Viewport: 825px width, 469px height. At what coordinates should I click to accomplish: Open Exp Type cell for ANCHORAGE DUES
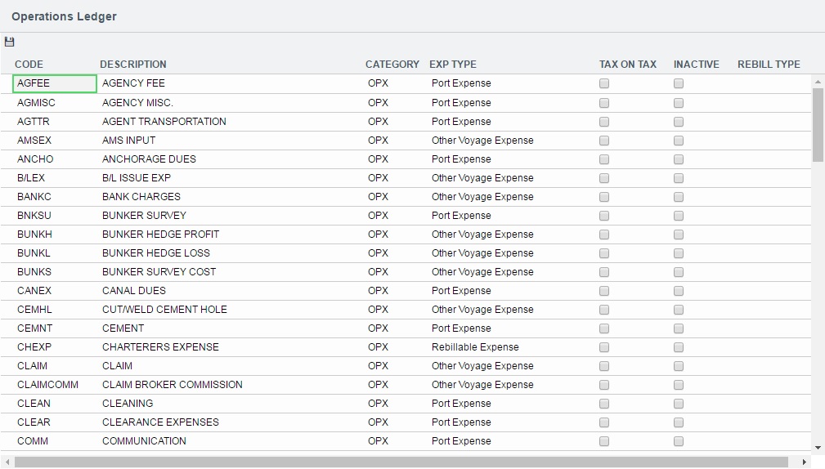point(461,159)
